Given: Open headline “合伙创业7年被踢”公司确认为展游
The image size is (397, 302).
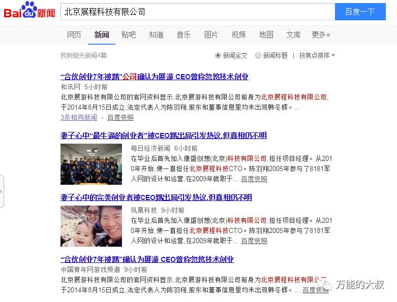Looking at the screenshot, I should [x=155, y=77].
